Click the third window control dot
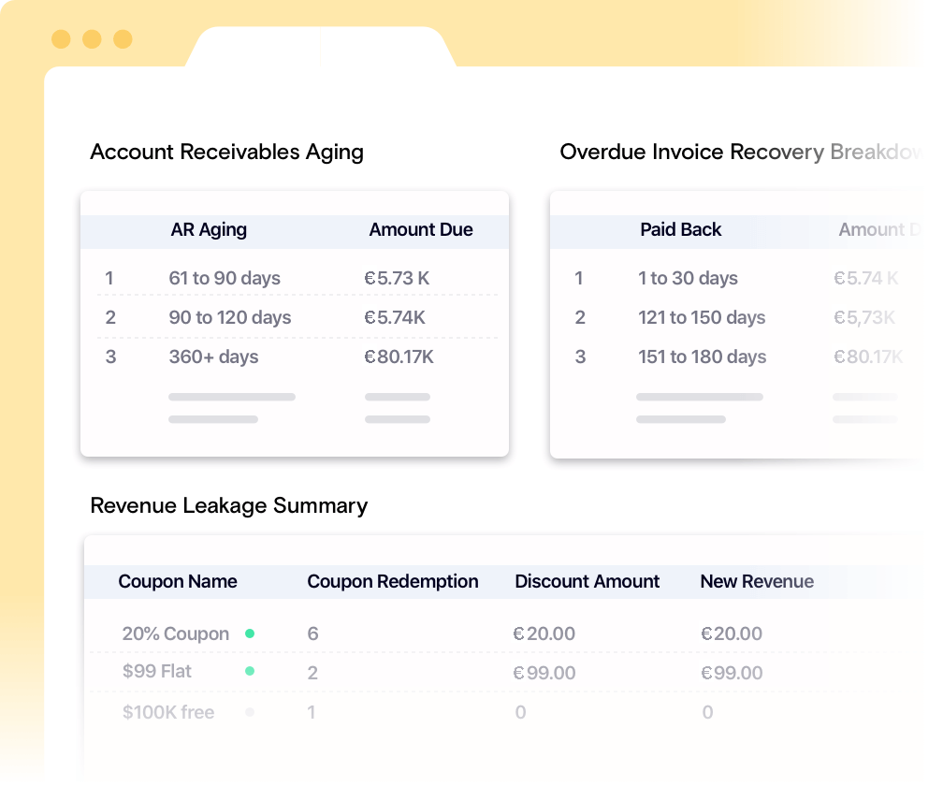The height and width of the screenshot is (801, 943). [x=122, y=39]
